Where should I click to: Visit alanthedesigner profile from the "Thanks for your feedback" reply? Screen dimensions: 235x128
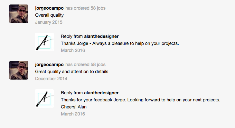(x=101, y=93)
